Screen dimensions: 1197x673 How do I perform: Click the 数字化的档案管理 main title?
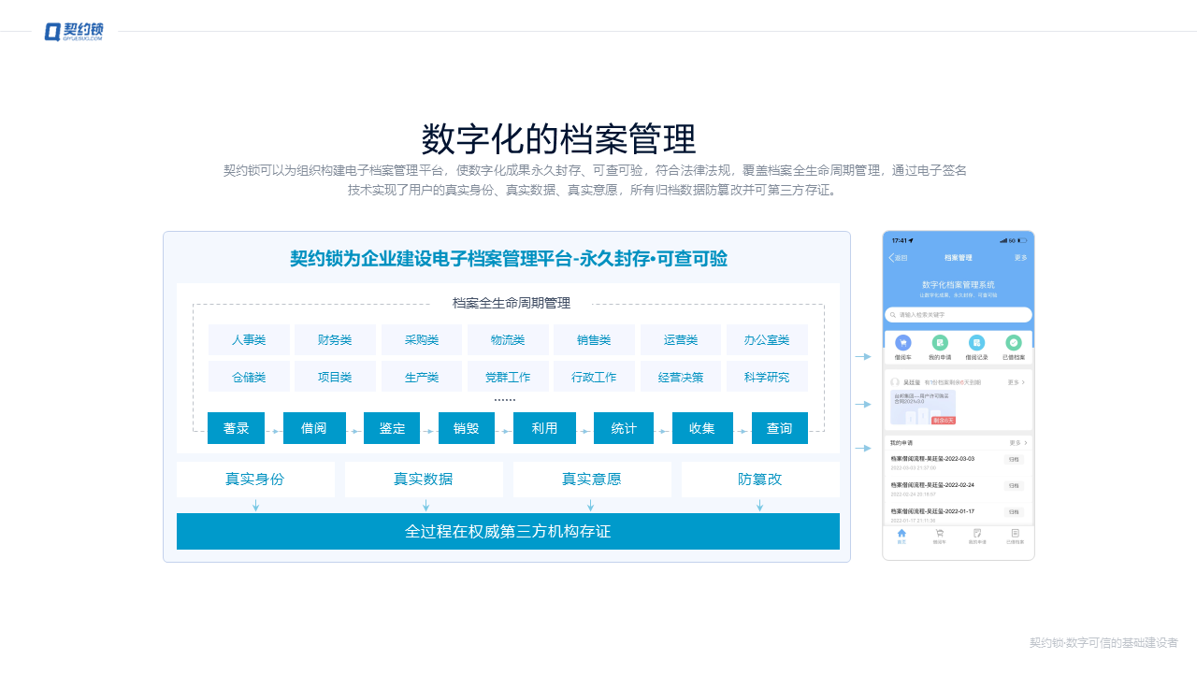tap(558, 139)
